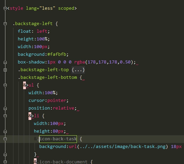Click the rgba(178,178,178,0.50) value
The height and width of the screenshot is (164, 184).
[104, 62]
